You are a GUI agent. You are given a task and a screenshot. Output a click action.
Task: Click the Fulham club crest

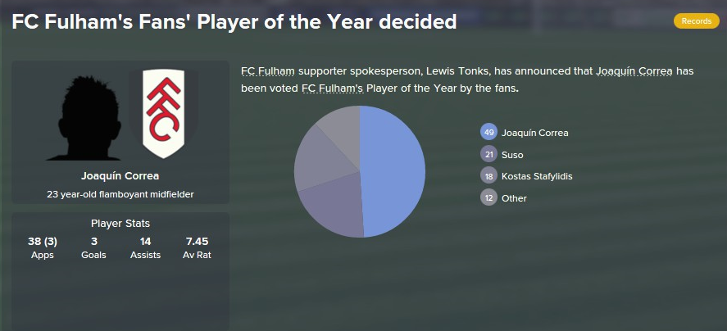[x=163, y=114]
